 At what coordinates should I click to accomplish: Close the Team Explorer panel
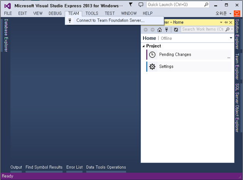231,22
